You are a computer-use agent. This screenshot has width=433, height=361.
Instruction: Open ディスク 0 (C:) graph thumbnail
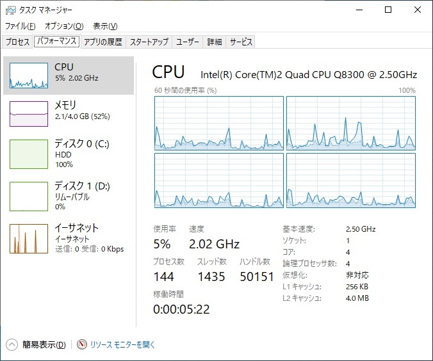[x=29, y=154]
